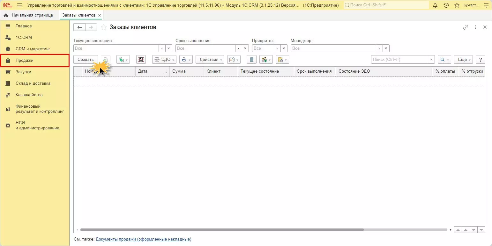Open the main menu hamburger icon
Screen dimensions: 492x246
point(19,5)
